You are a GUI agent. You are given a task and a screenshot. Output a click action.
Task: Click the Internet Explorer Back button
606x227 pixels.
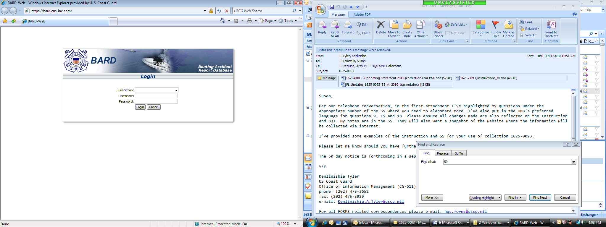point(5,11)
